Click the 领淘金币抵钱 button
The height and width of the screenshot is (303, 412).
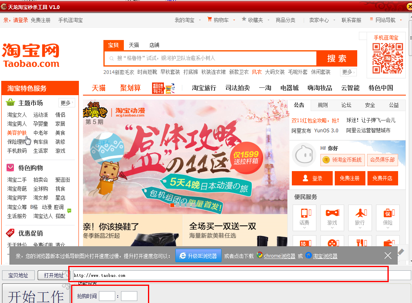(x=343, y=160)
